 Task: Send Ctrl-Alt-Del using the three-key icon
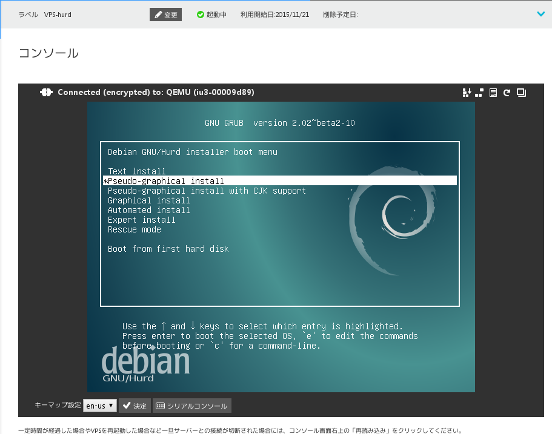tap(479, 93)
